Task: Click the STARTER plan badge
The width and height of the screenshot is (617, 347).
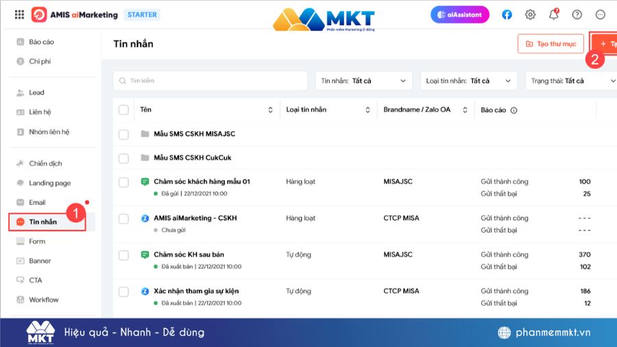Action: 142,14
